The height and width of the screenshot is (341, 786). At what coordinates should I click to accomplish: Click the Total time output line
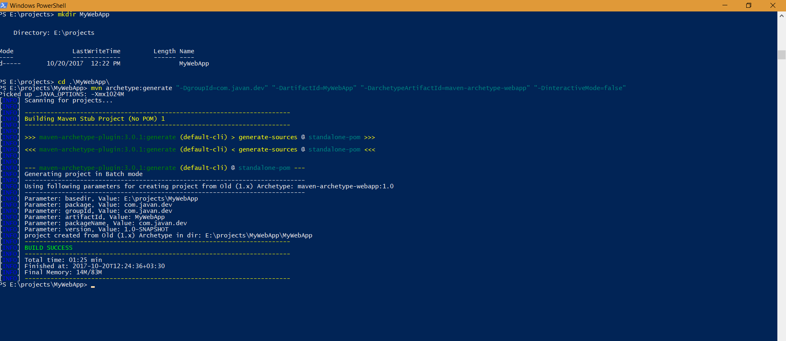point(63,260)
